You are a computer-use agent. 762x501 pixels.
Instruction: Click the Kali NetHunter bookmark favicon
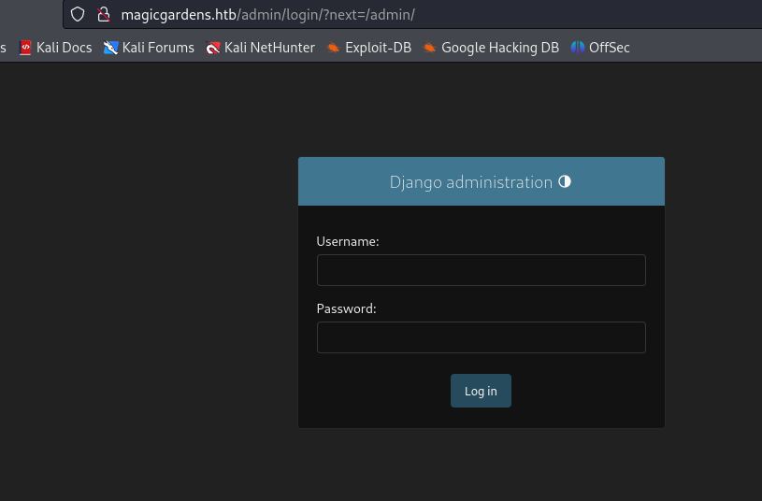(213, 47)
